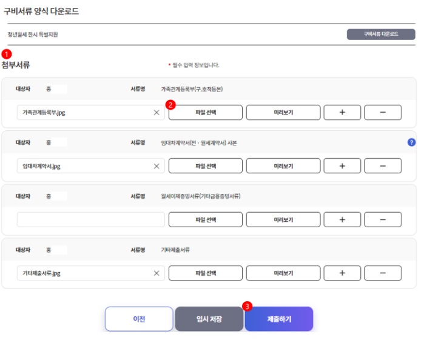This screenshot has height=340, width=424.
Task: Clear the 가족관계등록부.jpg file with X
Action: [156, 113]
